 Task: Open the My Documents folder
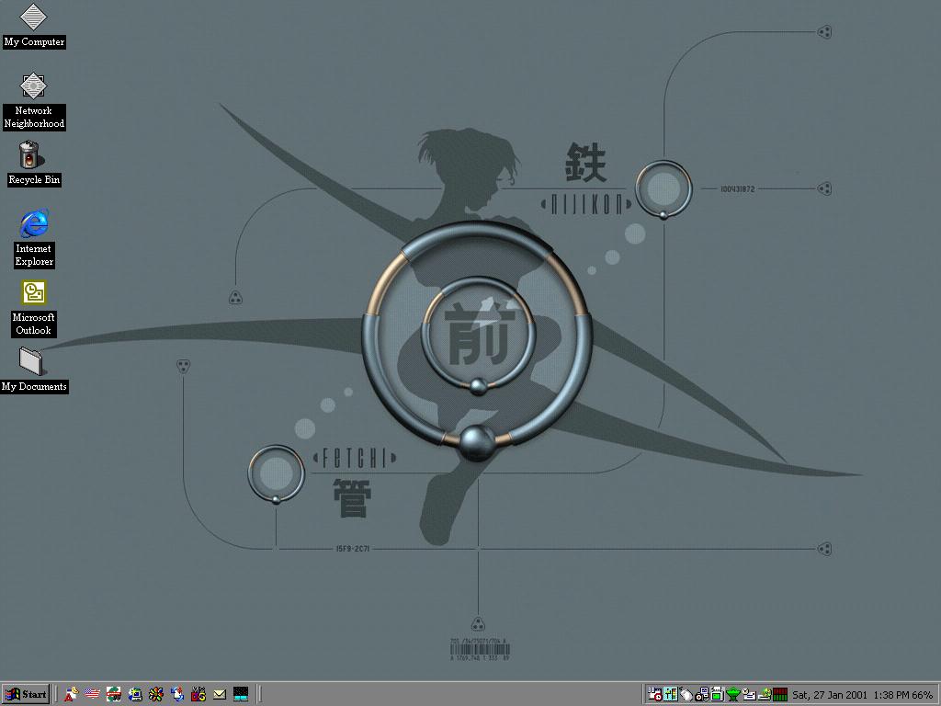tap(31, 362)
